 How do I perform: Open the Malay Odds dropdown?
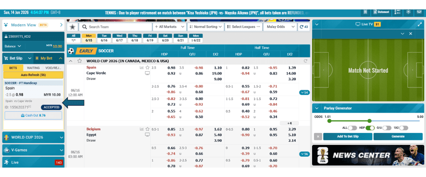(x=279, y=27)
